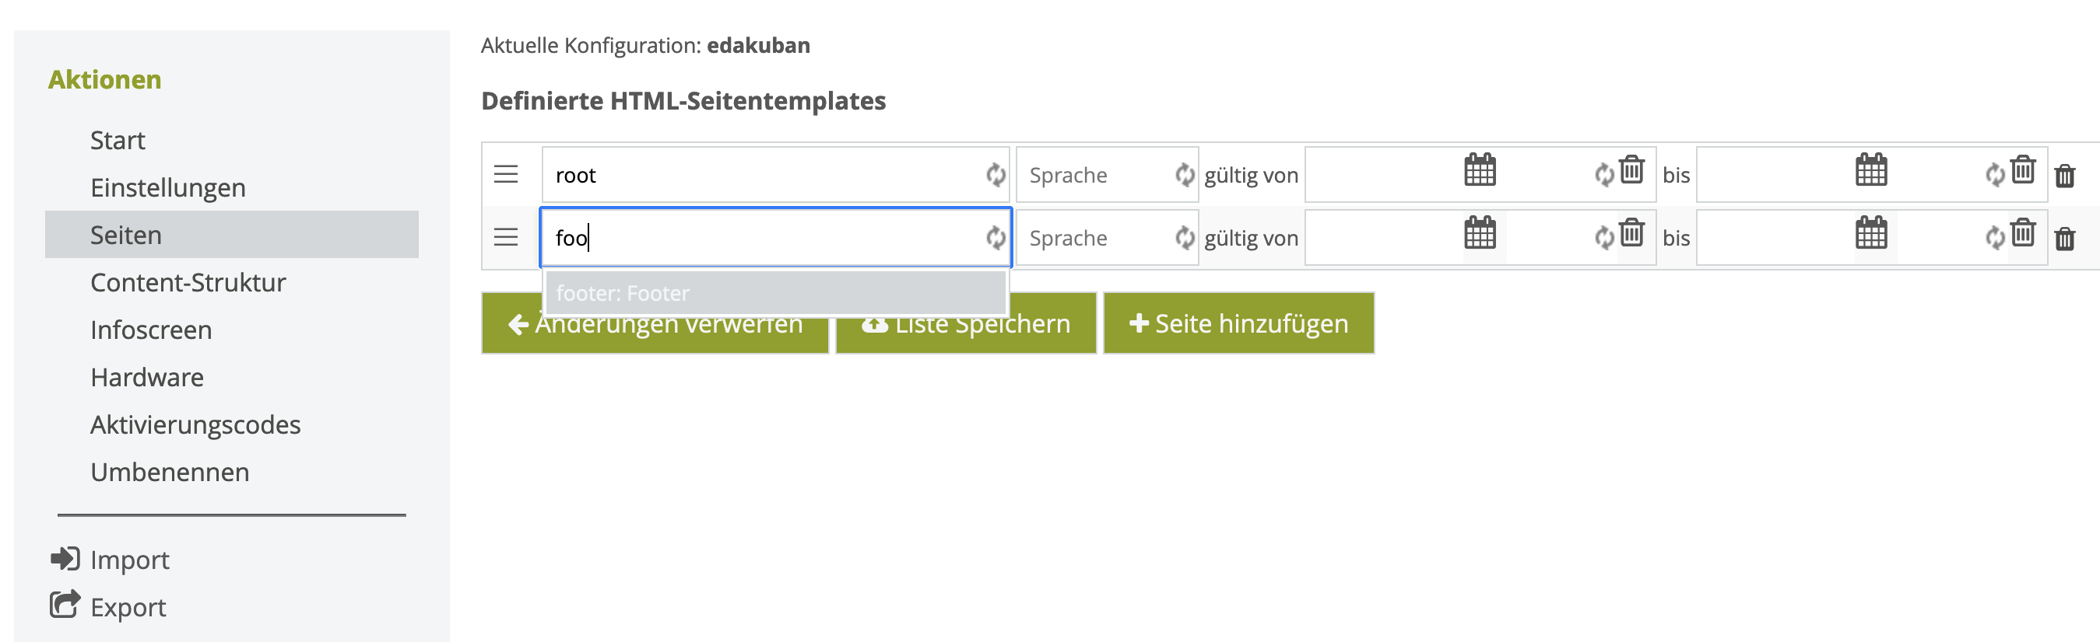Click the Export icon in sidebar
This screenshot has height=642, width=2100.
point(65,605)
